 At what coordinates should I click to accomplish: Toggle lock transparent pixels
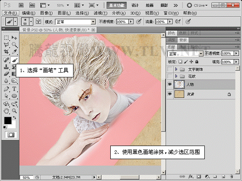point(180,62)
